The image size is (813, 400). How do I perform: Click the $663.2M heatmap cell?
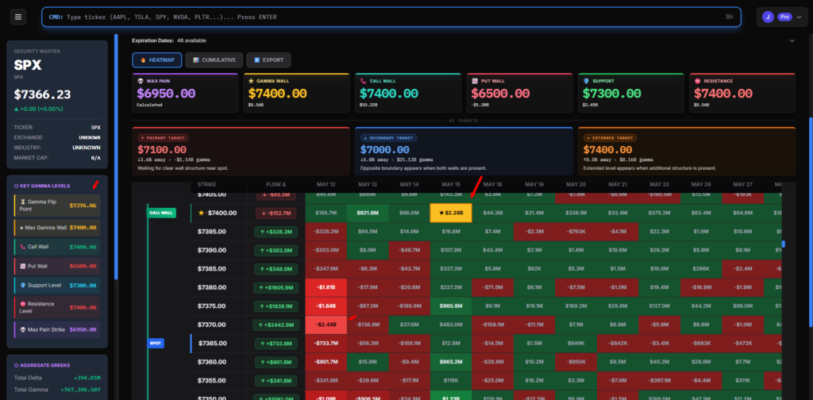tap(451, 362)
